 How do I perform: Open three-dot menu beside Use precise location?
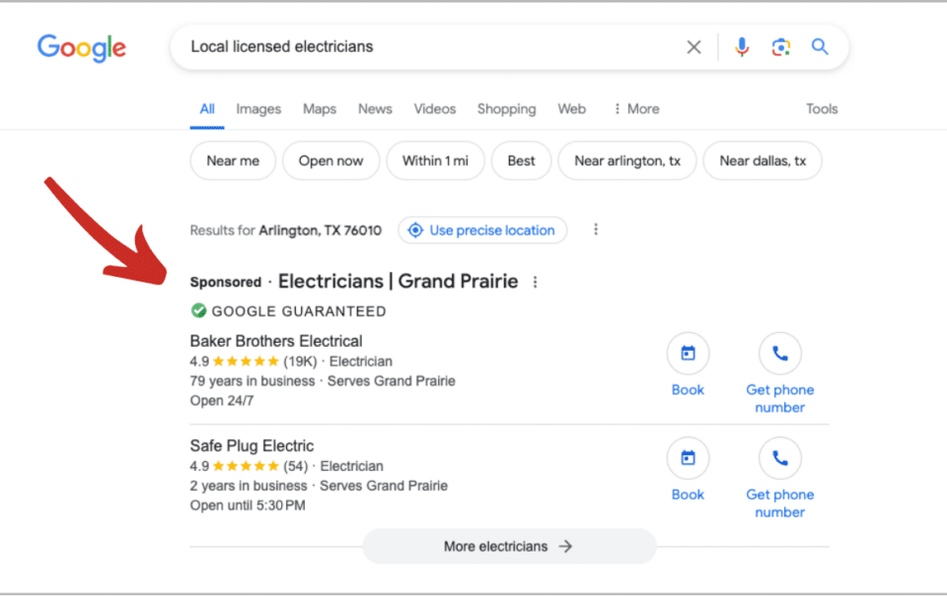pos(596,230)
